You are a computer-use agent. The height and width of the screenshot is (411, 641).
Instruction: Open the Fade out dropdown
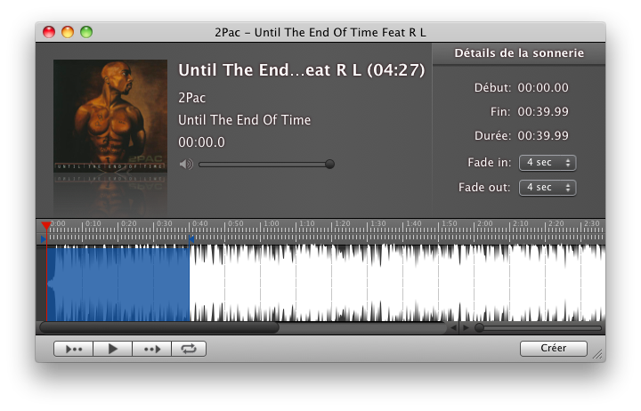(548, 188)
